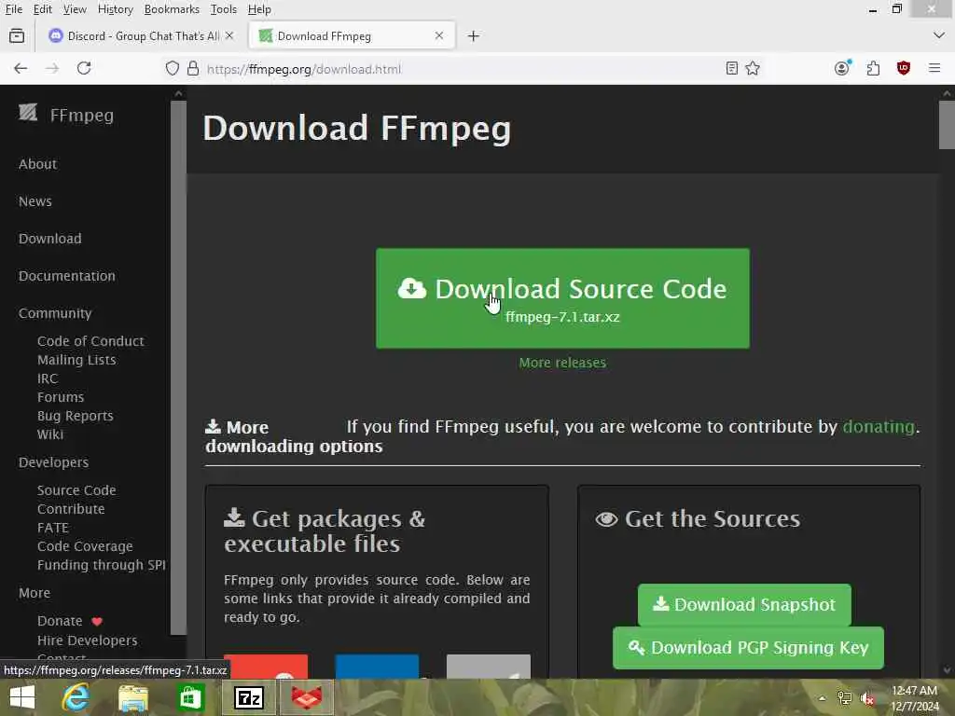Click the red fox browser taskbar icon
955x716 pixels.
(x=306, y=697)
